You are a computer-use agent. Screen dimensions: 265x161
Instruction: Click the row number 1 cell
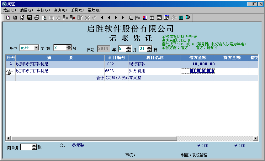point(11,64)
